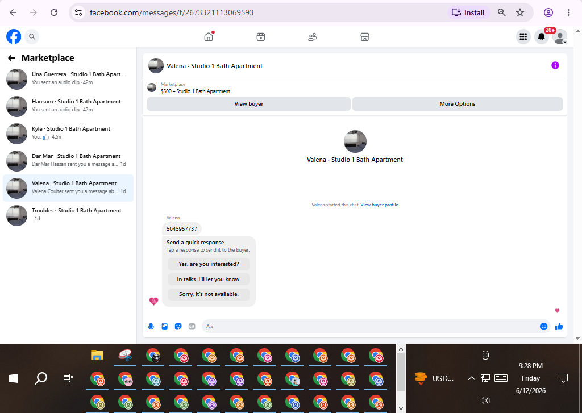Open the Reels video icon
This screenshot has height=413, width=582.
261,37
